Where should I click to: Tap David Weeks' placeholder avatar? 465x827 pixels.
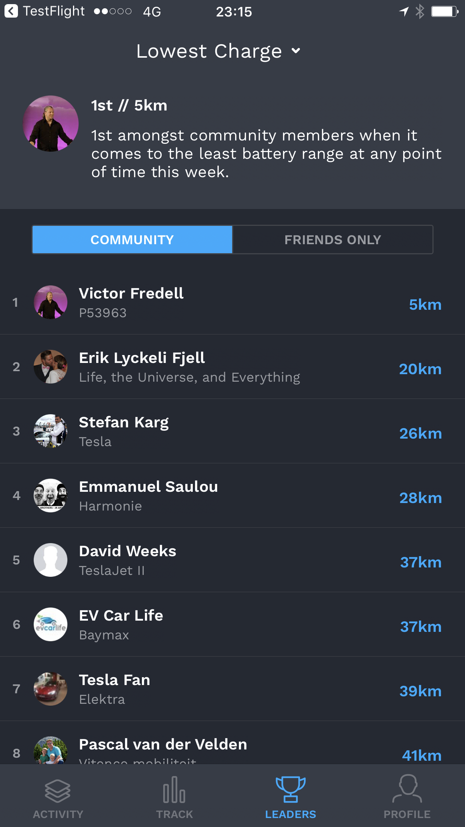point(51,560)
